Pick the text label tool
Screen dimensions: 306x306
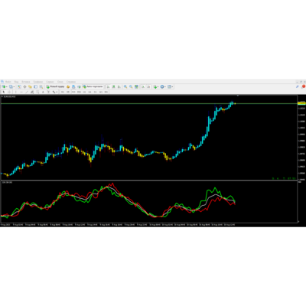point(43,92)
